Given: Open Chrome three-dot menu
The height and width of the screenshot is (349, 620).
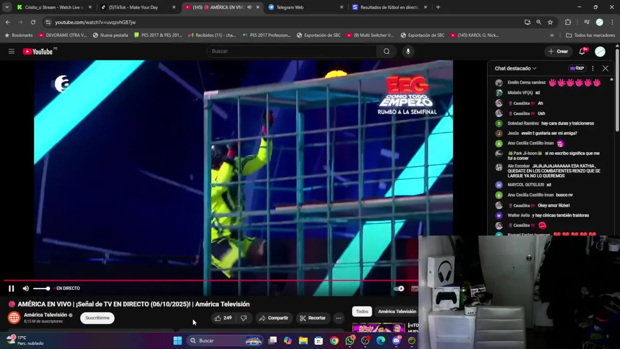Looking at the screenshot, I should click(x=613, y=22).
